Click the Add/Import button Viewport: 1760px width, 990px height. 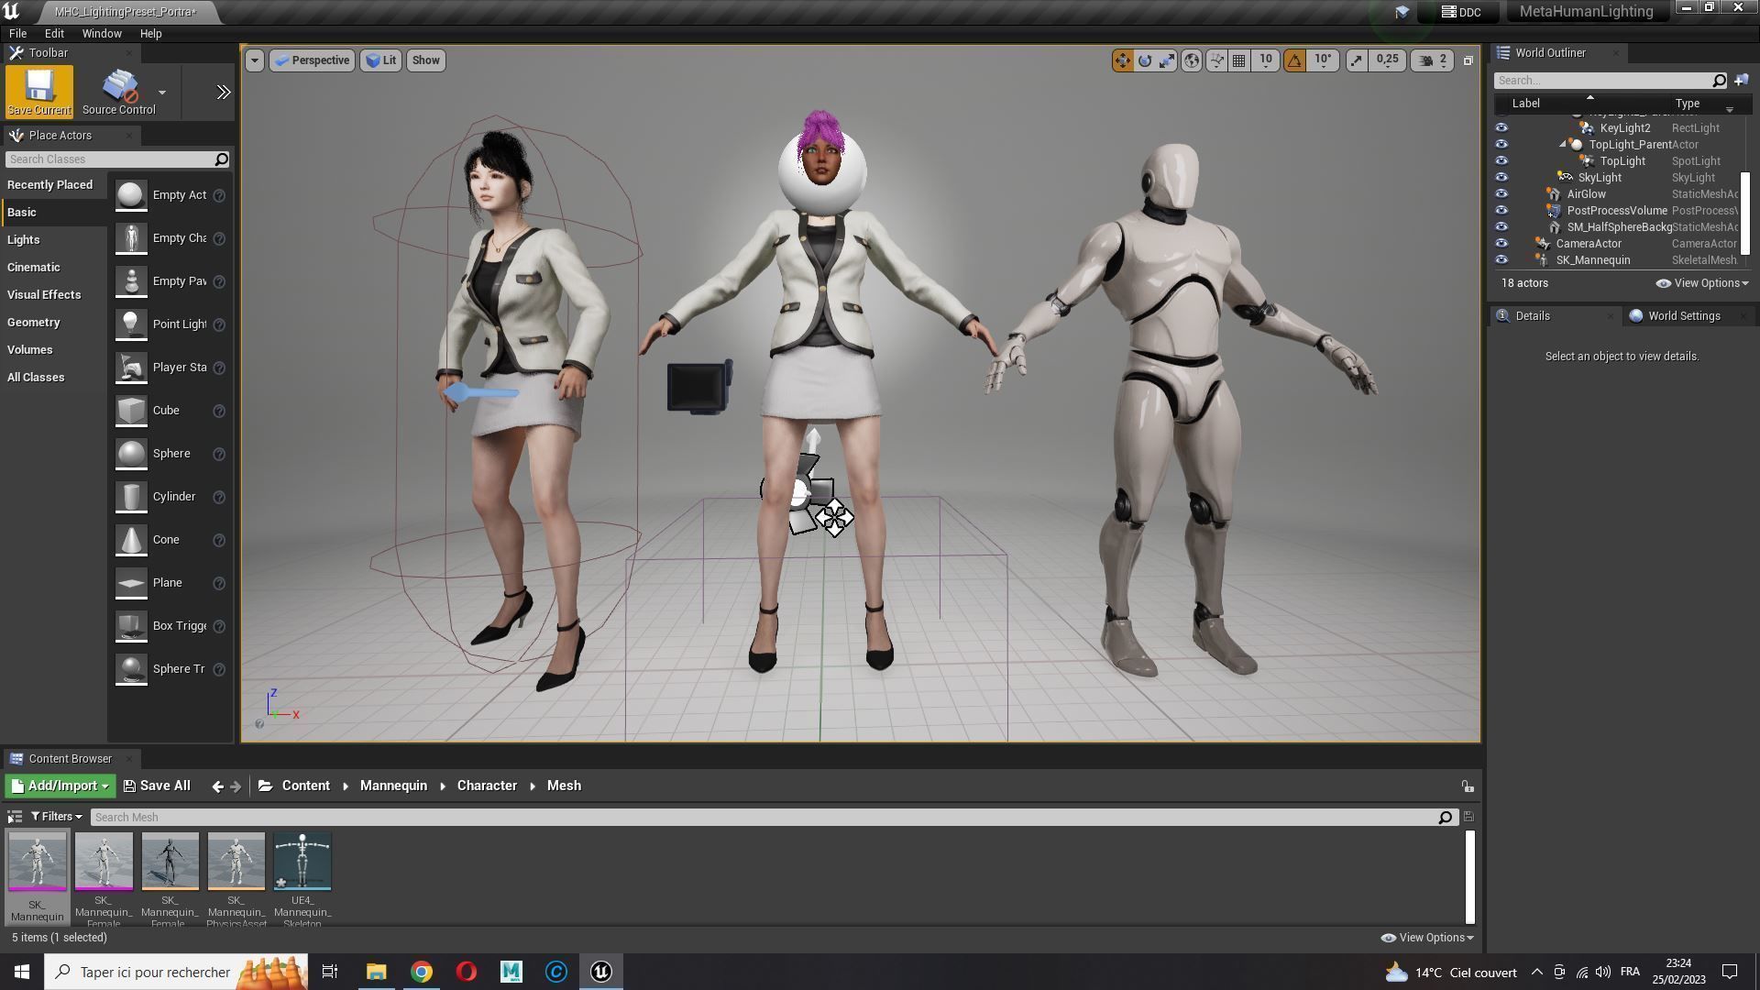60,786
